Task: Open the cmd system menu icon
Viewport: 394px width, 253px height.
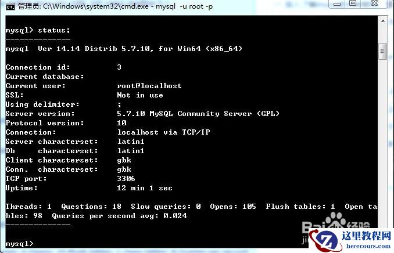Action: [x=10, y=6]
